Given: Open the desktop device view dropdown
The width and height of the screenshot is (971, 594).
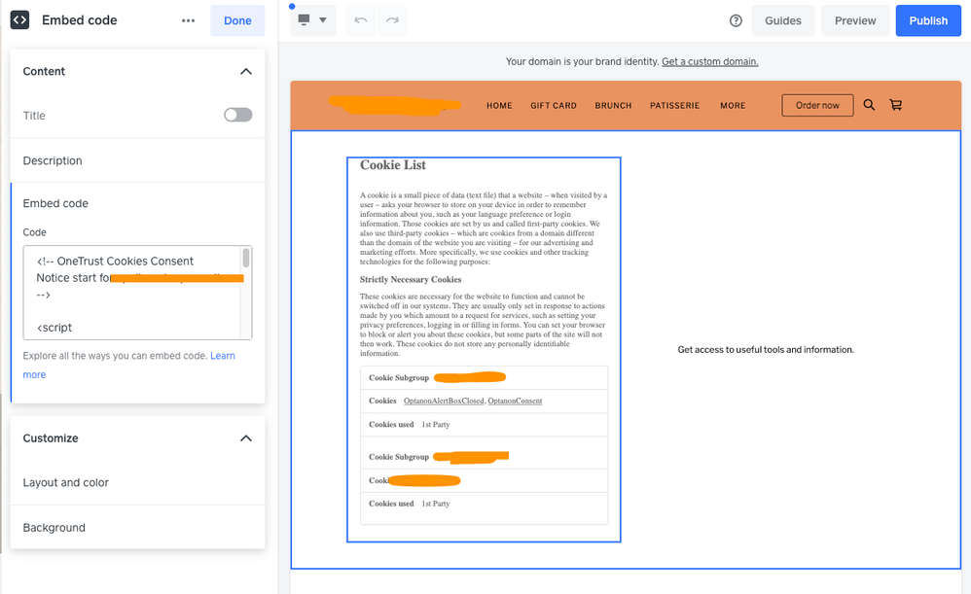Looking at the screenshot, I should [x=313, y=20].
